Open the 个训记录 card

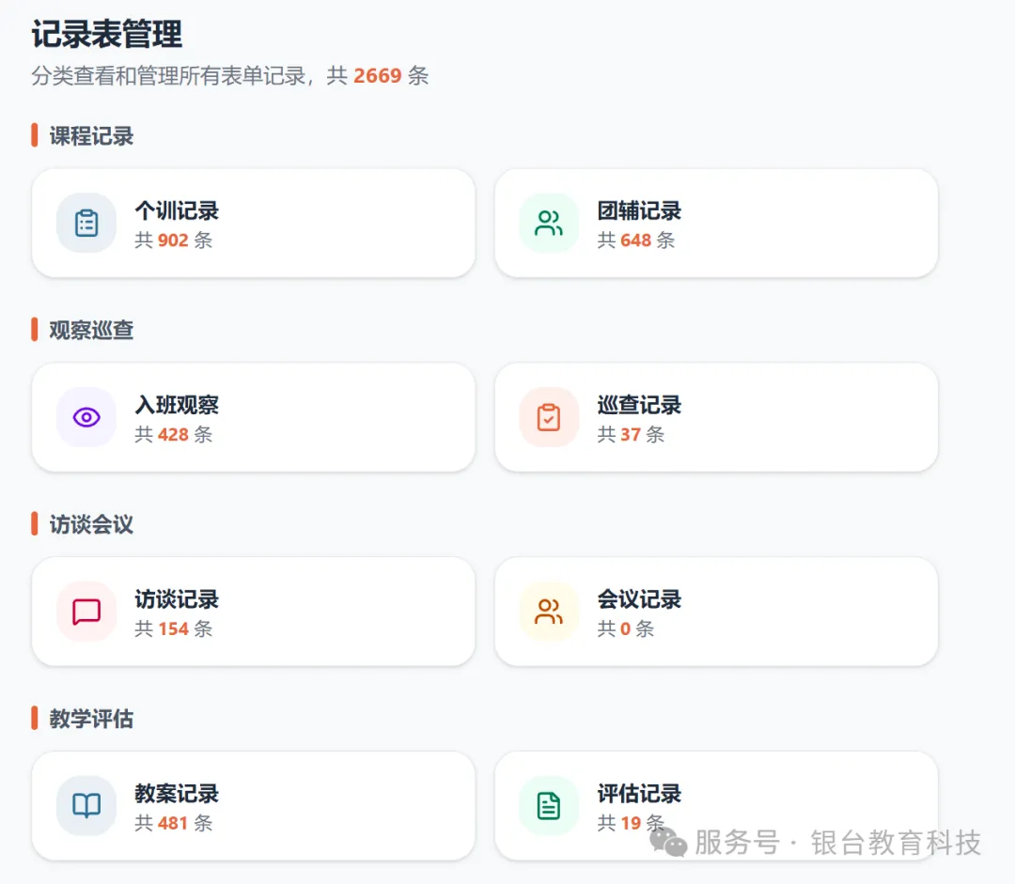(x=253, y=224)
